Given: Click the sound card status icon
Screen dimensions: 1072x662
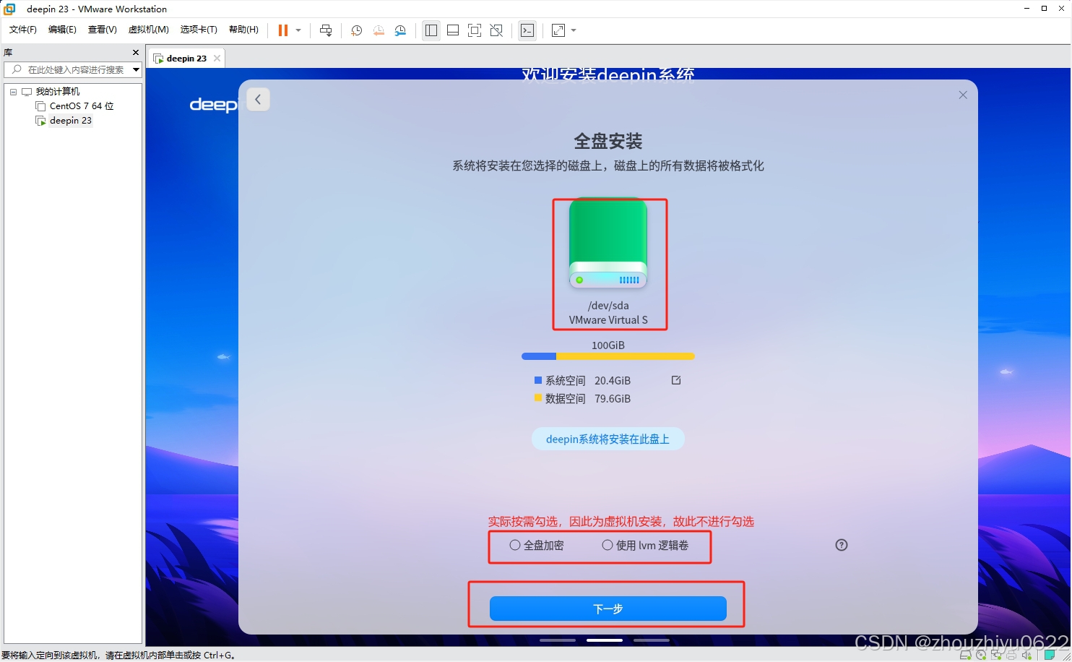Looking at the screenshot, I should point(1026,655).
